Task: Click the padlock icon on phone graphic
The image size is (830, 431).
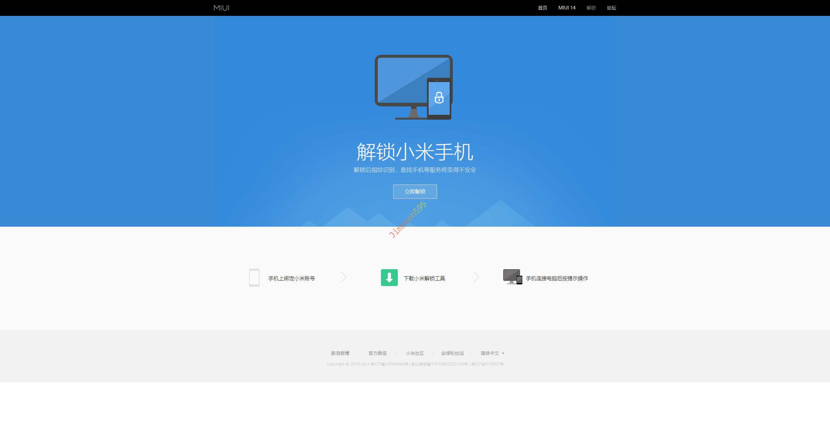Action: tap(439, 98)
